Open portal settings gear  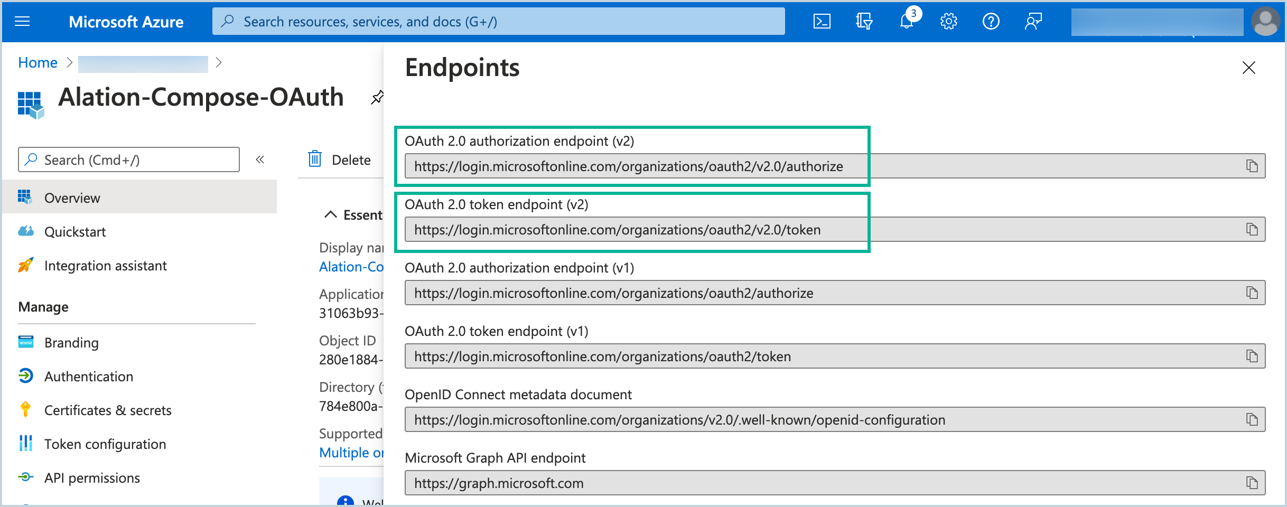[948, 21]
